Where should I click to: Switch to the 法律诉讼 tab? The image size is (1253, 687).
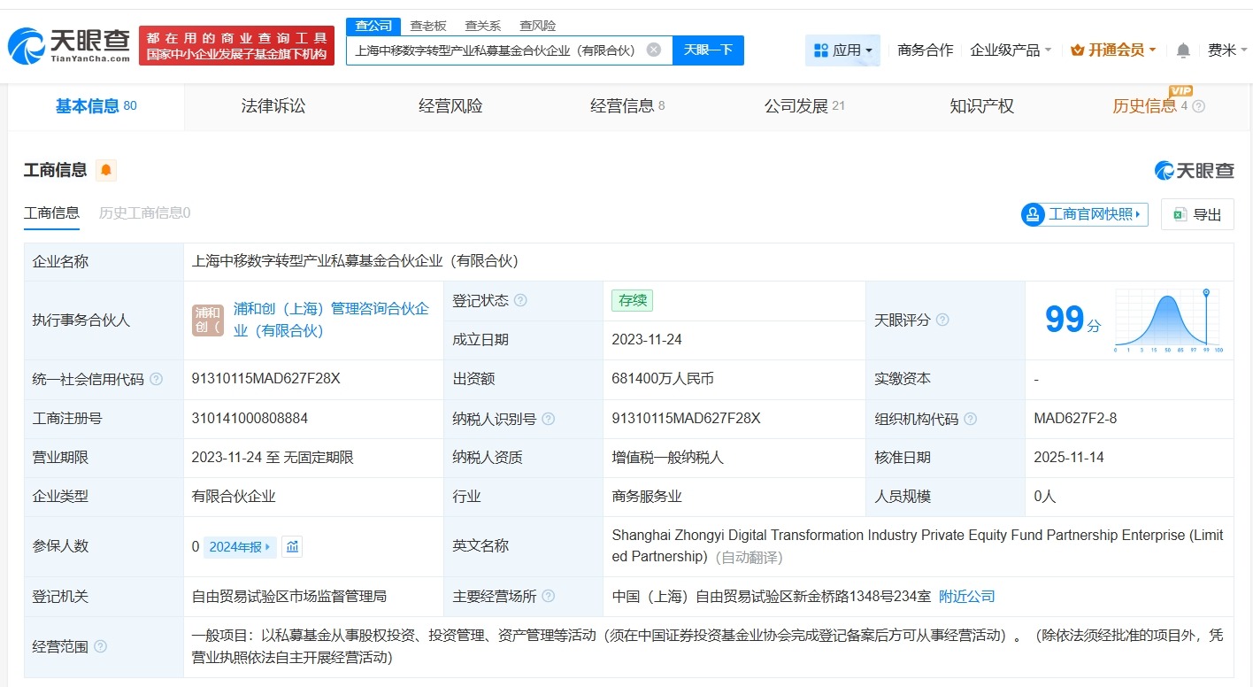point(273,105)
